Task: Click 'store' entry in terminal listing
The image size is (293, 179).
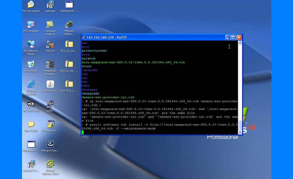Action: 86,66
